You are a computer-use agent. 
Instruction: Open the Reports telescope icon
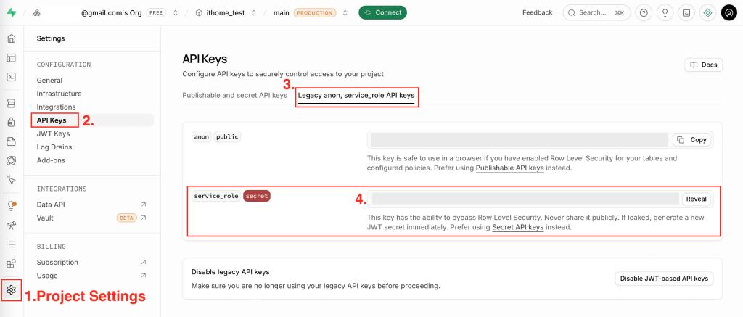coord(12,225)
